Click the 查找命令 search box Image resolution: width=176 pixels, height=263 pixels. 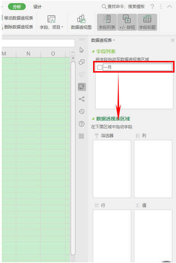(123, 7)
